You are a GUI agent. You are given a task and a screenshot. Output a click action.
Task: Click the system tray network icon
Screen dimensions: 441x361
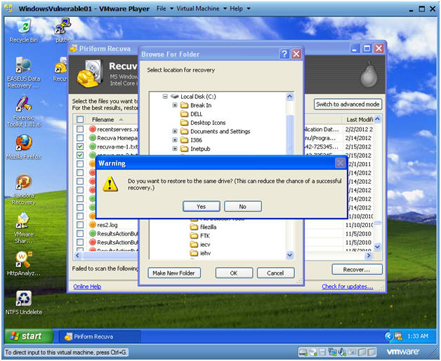398,336
